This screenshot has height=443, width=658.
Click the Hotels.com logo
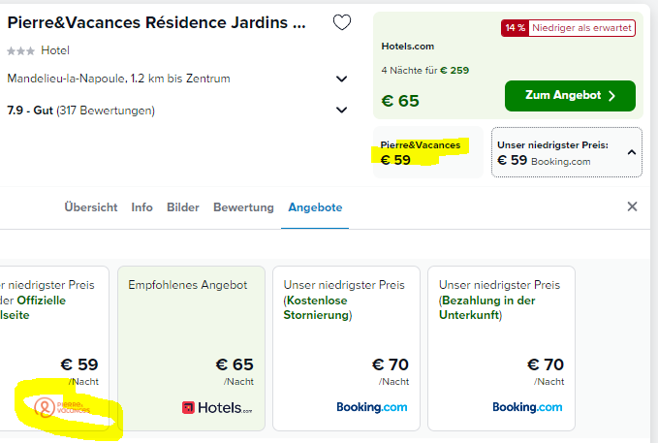pos(217,407)
